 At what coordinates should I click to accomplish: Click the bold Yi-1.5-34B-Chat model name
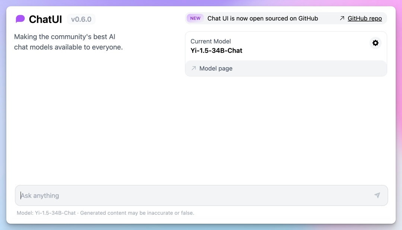[216, 50]
